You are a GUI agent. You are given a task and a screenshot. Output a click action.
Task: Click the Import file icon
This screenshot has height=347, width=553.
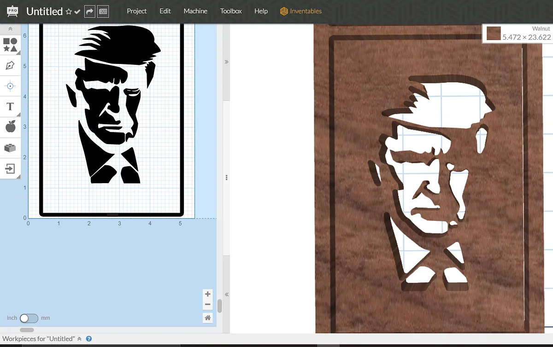click(x=10, y=169)
